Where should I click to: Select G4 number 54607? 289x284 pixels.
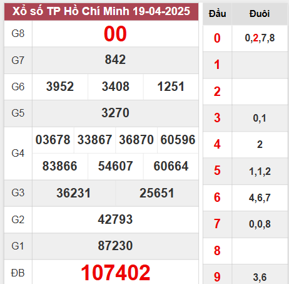(x=115, y=166)
